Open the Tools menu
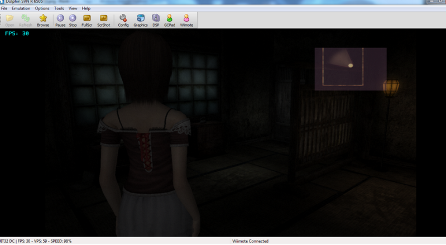446x245 pixels. [x=59, y=8]
